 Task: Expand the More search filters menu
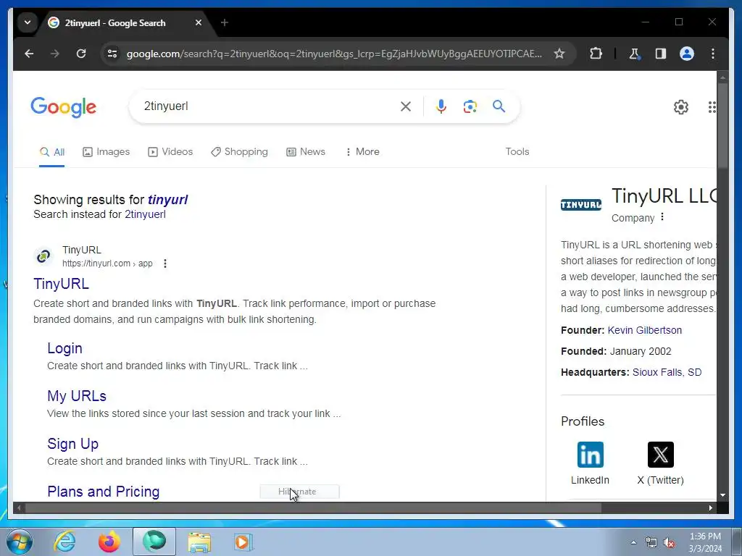362,152
